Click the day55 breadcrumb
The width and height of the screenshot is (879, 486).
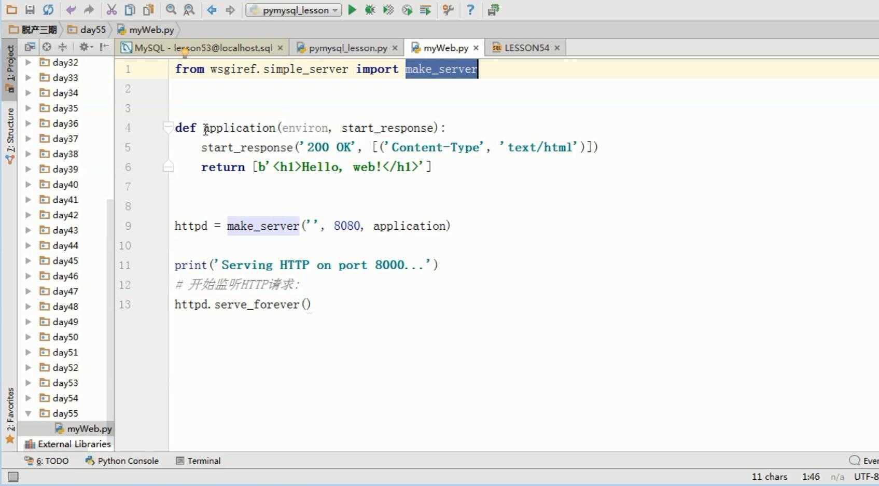87,30
